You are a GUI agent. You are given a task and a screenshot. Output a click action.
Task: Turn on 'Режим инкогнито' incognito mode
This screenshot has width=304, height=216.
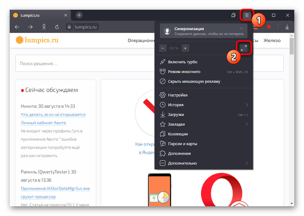(x=184, y=72)
